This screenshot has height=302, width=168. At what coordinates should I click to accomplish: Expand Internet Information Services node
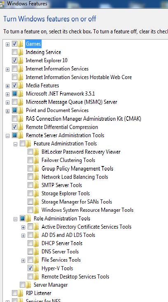7,70
